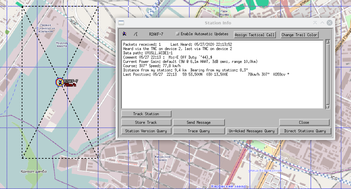
Task: Open the Station Info window menu icon
Action: point(121,23)
